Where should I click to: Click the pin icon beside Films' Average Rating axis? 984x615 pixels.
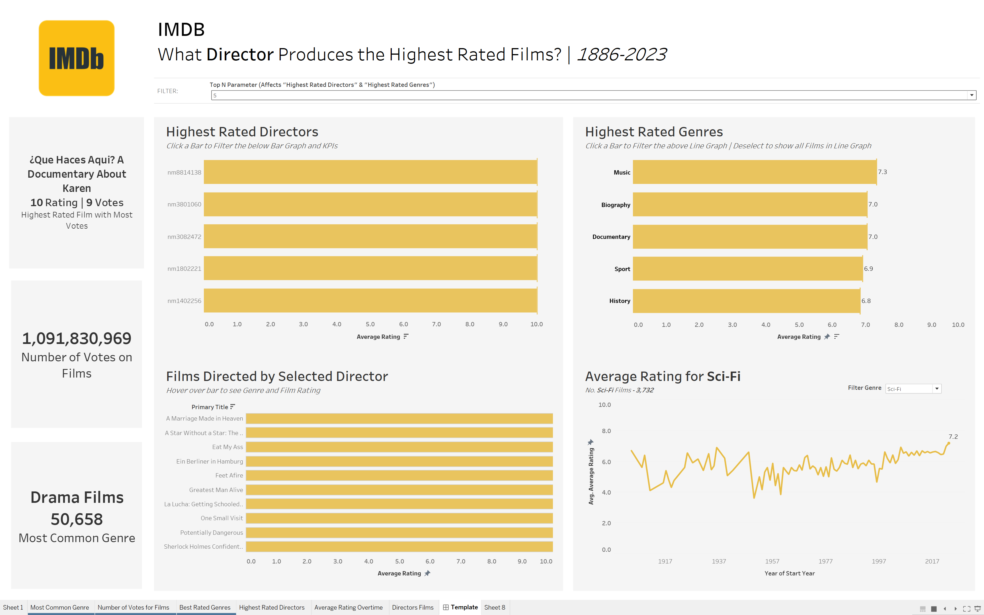427,573
